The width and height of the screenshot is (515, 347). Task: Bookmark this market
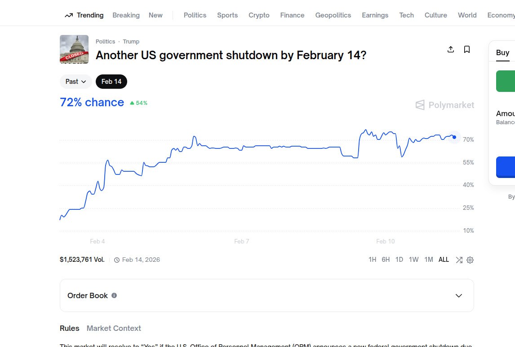coord(467,49)
